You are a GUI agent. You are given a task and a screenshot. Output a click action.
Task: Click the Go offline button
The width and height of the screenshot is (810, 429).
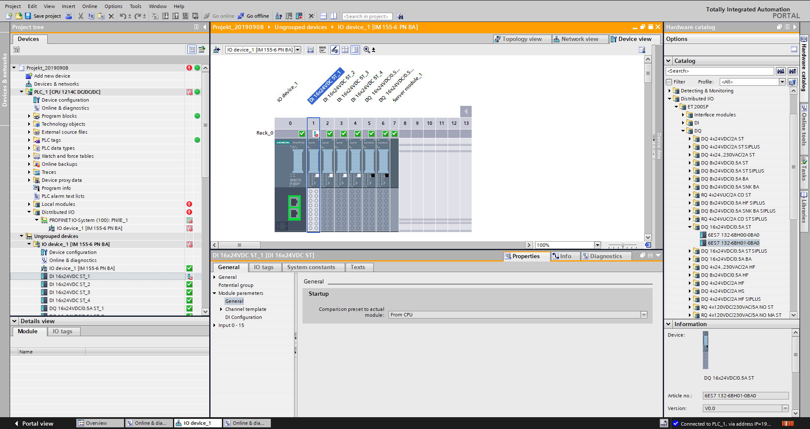(x=253, y=16)
